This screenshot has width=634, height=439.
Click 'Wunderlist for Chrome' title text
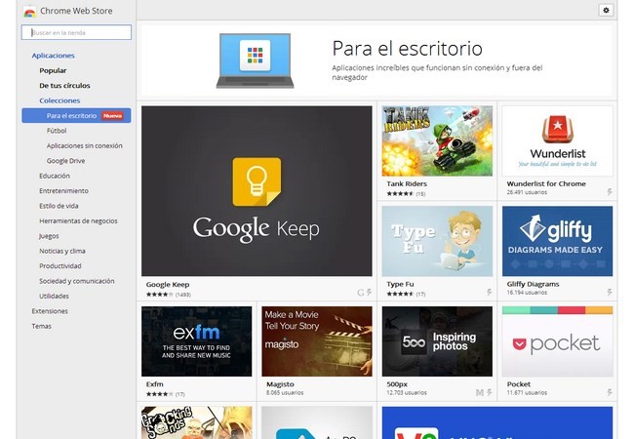(x=546, y=183)
